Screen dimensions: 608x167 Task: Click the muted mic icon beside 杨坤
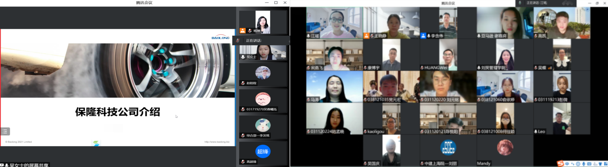click(x=250, y=31)
